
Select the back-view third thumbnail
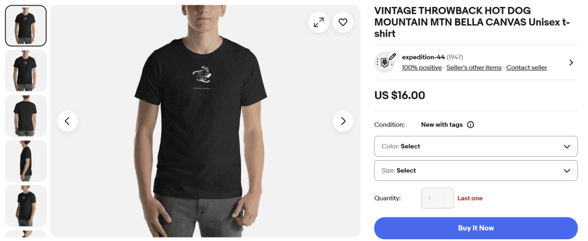[26, 115]
